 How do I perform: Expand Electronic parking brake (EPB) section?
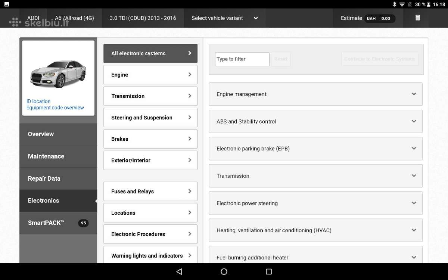315,149
